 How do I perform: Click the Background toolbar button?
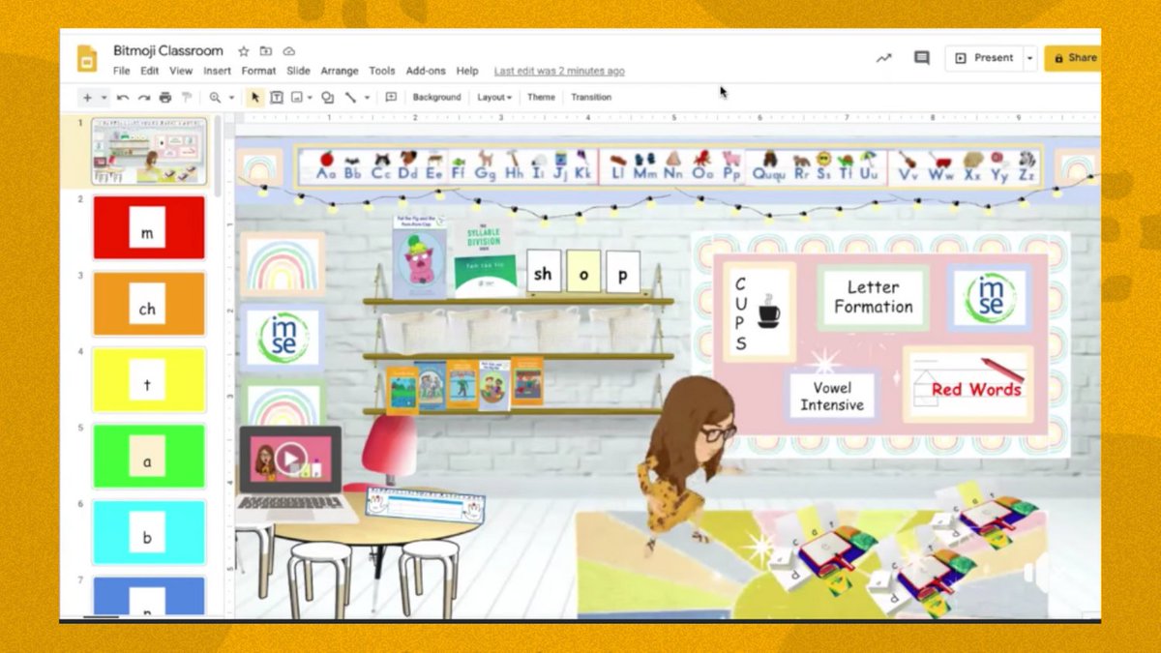coord(436,98)
